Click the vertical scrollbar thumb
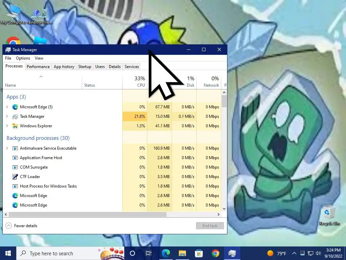This screenshot has width=346, height=260. pos(224,101)
